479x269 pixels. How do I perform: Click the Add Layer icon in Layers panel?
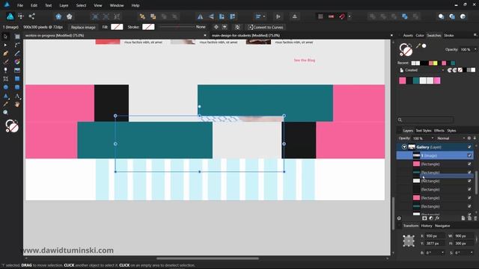463,218
